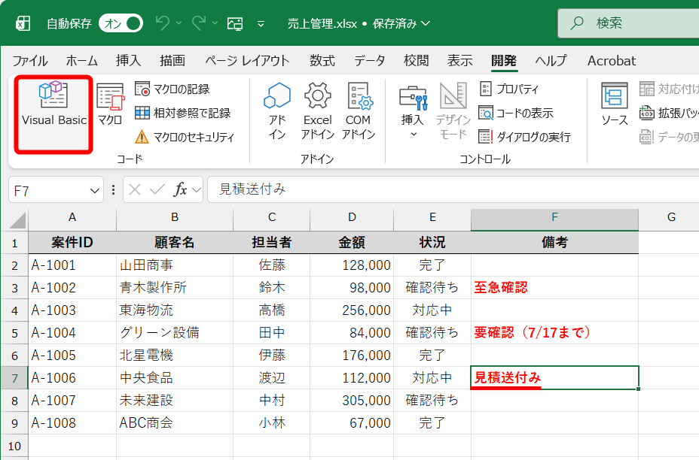Viewport: 699px width, 460px height.
Task: Confirm the formula bar entry
Action: pos(157,190)
